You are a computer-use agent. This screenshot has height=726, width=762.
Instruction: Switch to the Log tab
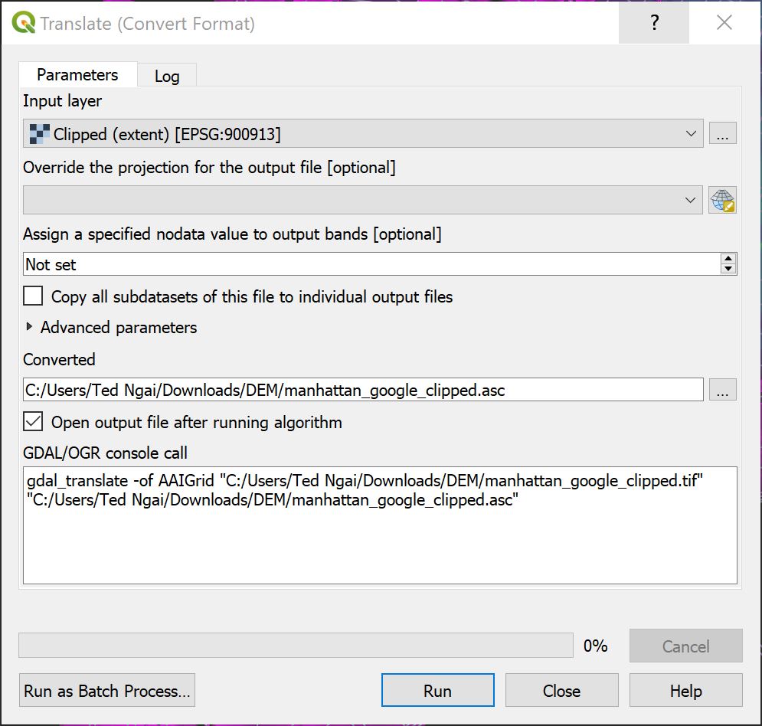[x=167, y=74]
